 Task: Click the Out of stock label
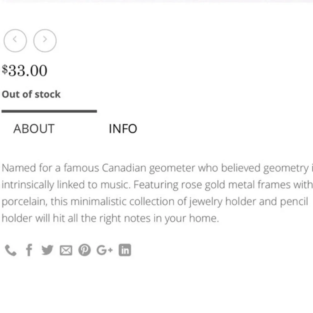pyautogui.click(x=31, y=94)
